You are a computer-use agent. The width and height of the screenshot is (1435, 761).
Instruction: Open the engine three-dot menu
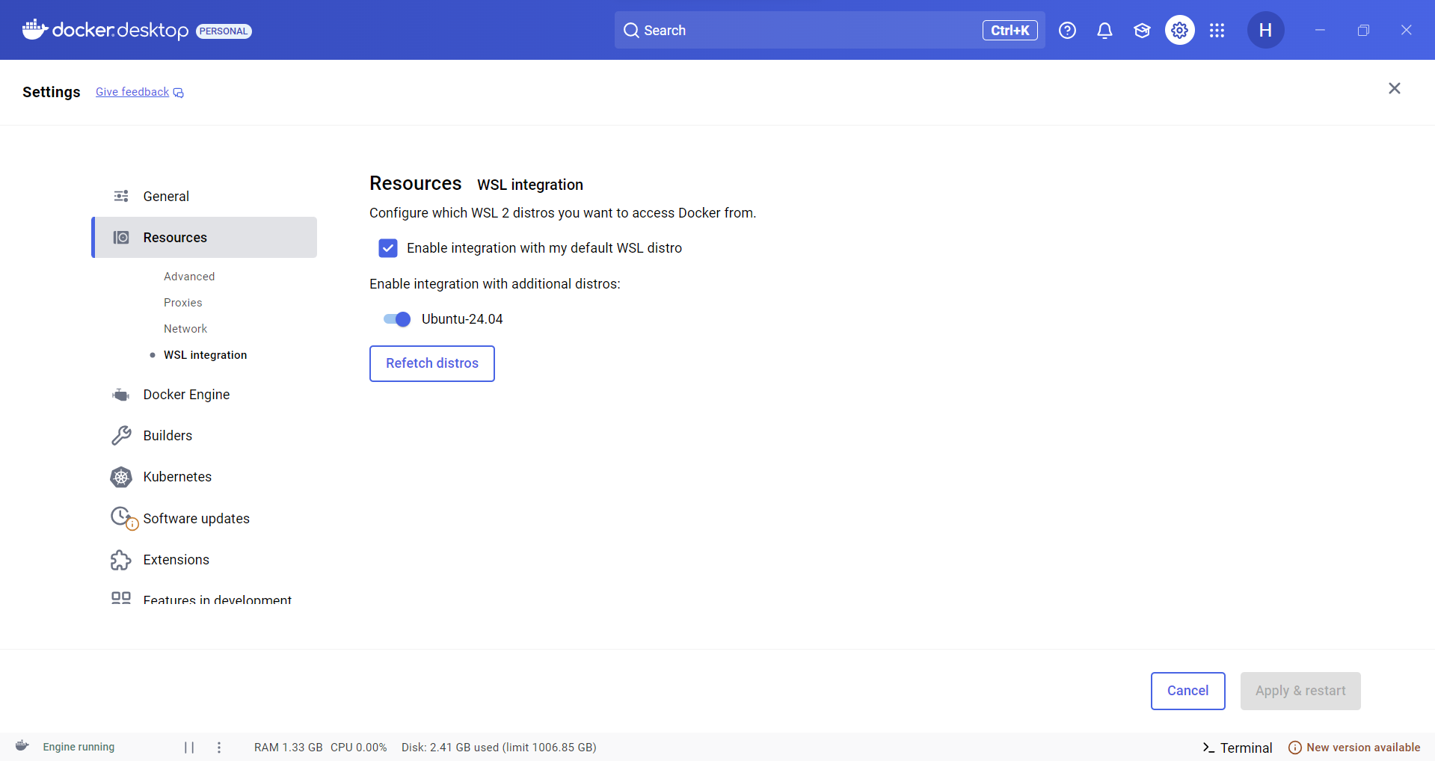point(219,748)
